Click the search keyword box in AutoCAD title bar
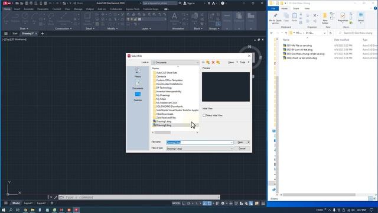The width and height of the screenshot is (378, 213). (x=159, y=3)
